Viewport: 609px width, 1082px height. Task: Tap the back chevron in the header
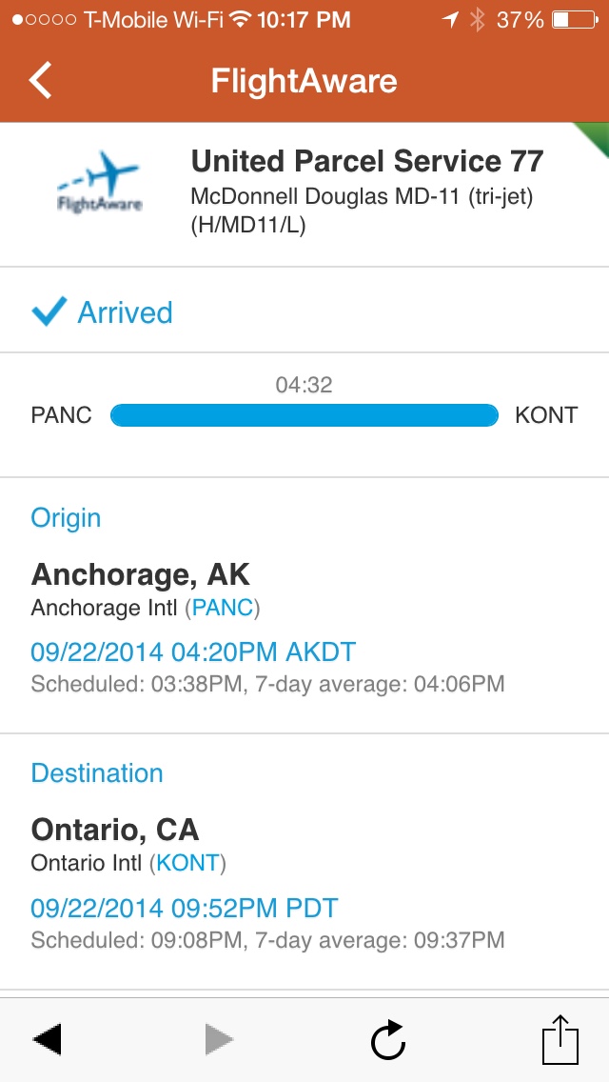point(40,80)
